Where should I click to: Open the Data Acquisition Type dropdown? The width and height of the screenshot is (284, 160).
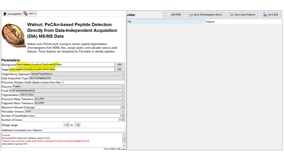77,78
